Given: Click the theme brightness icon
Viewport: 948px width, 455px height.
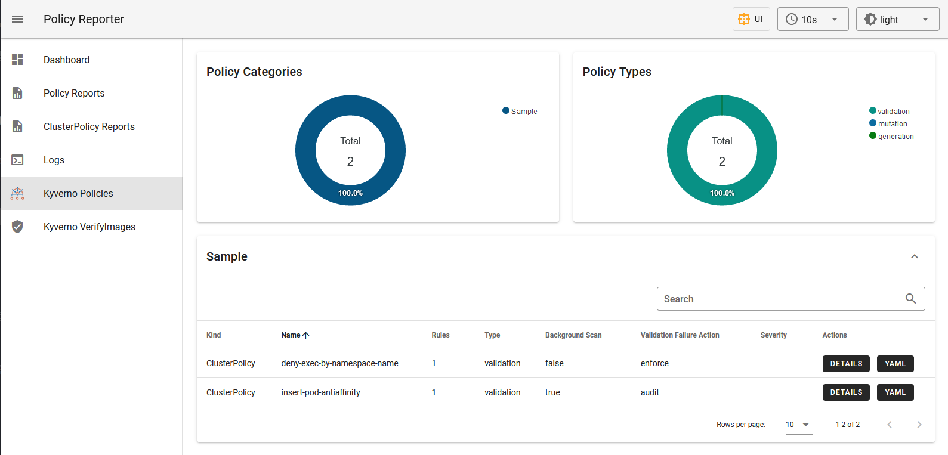Looking at the screenshot, I should 870,19.
